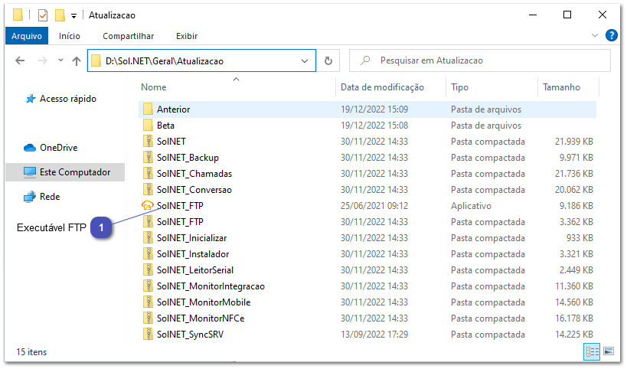Go up one folder level
Screen dimensions: 627x369
point(77,60)
